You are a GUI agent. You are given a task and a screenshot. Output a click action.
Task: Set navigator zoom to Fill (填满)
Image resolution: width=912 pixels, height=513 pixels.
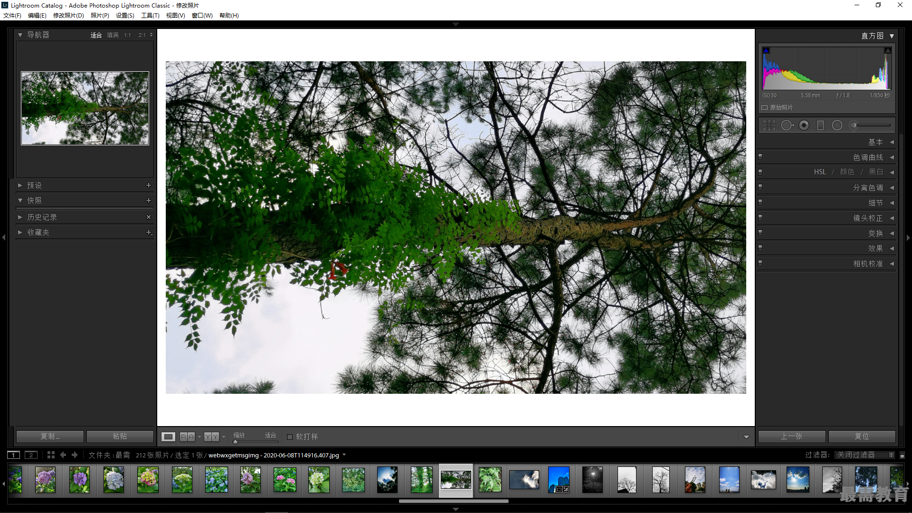[113, 35]
